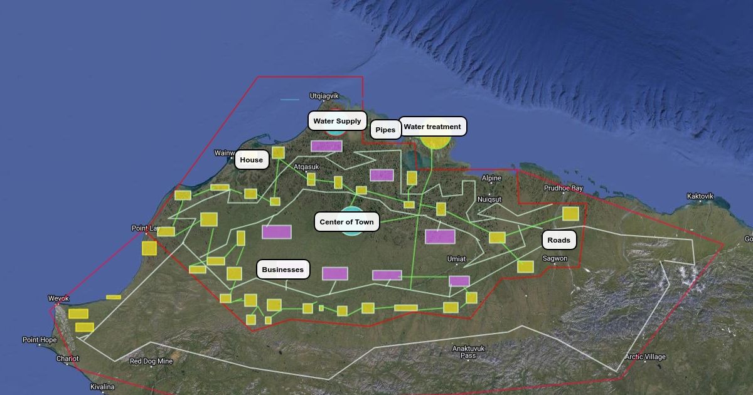Select the Center of Town label
The height and width of the screenshot is (395, 753).
pos(346,222)
